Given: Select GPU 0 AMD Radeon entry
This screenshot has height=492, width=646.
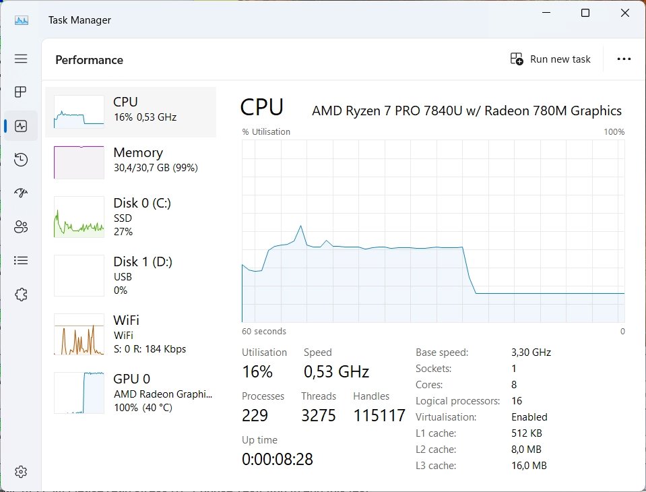Looking at the screenshot, I should (x=131, y=393).
